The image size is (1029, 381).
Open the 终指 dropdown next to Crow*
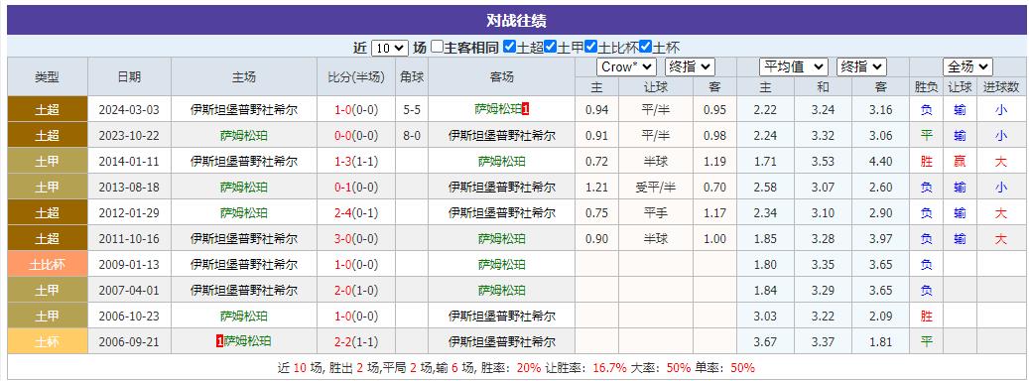(x=690, y=66)
